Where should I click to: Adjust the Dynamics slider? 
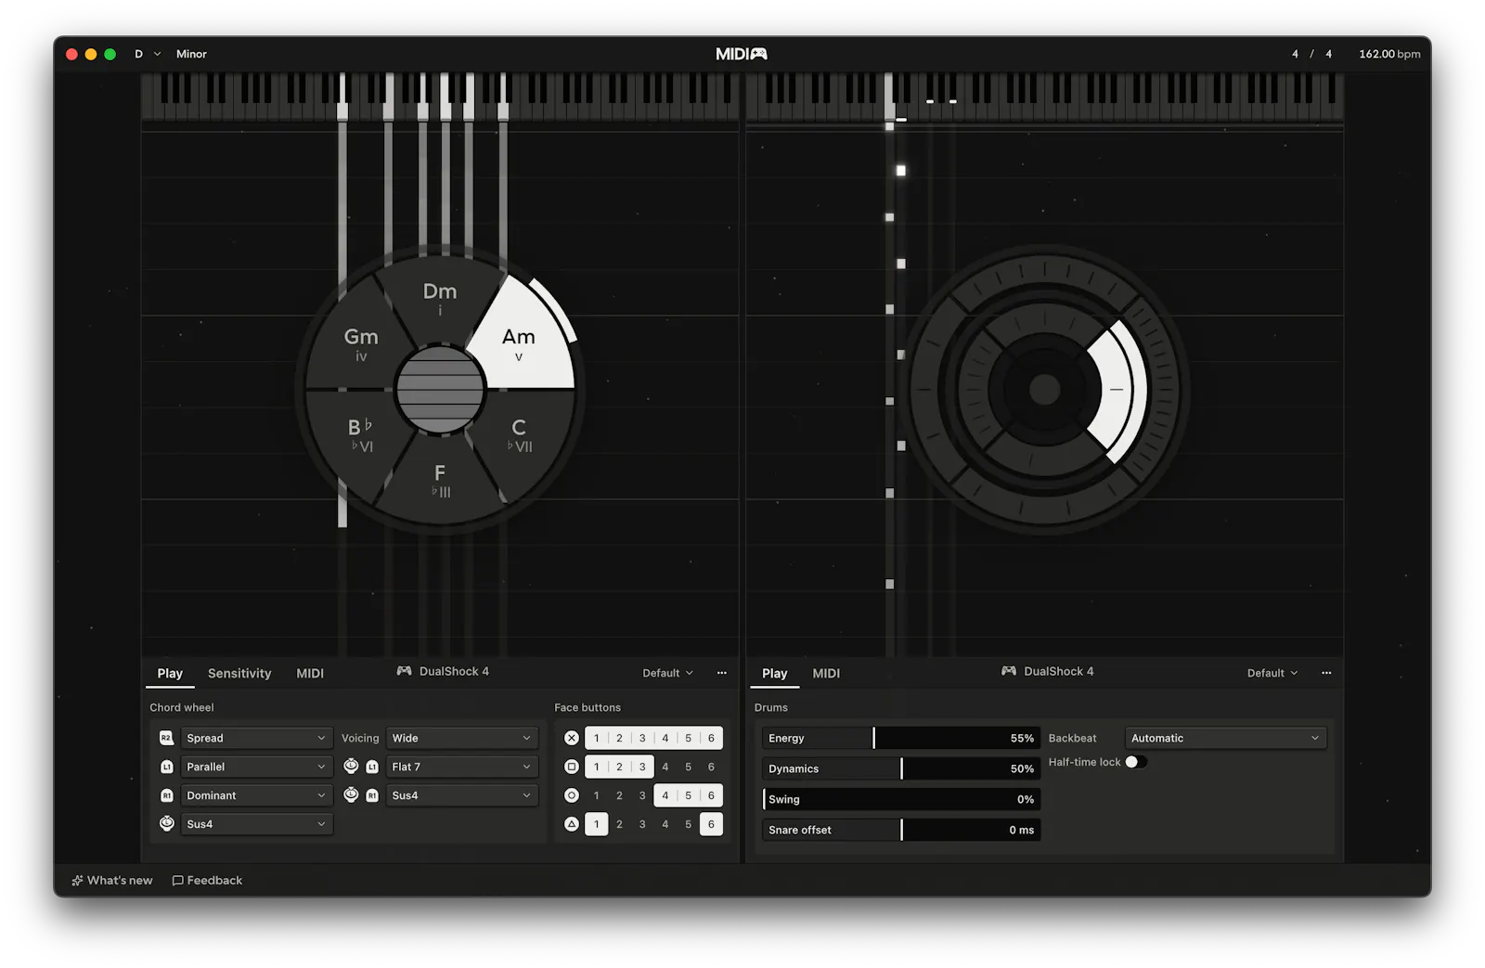click(x=901, y=768)
